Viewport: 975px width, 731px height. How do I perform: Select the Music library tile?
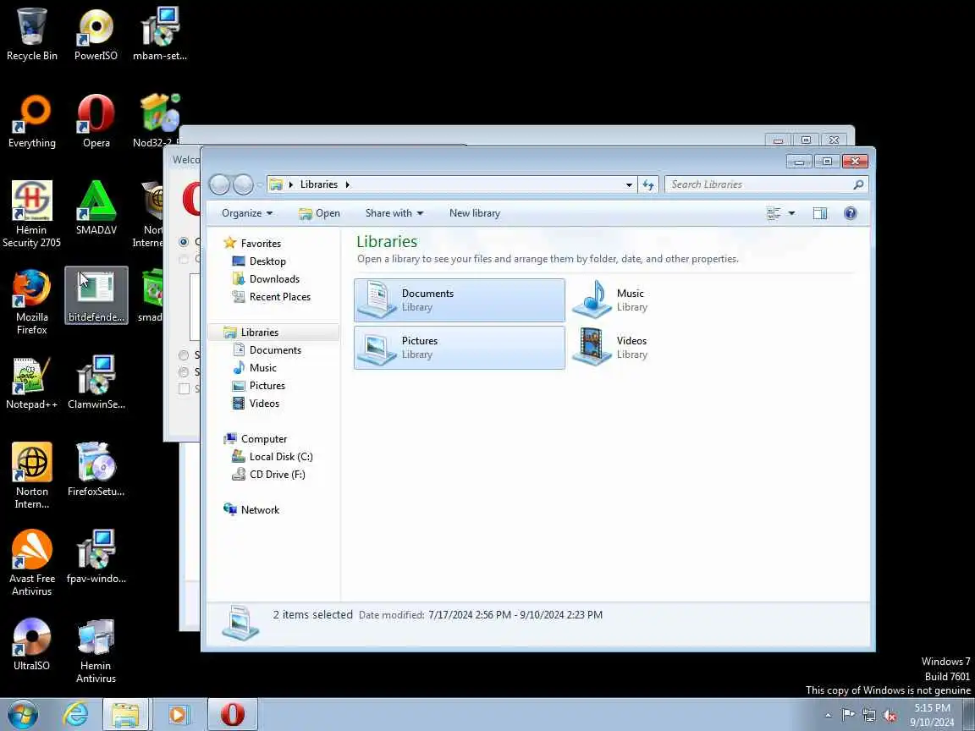tap(674, 300)
